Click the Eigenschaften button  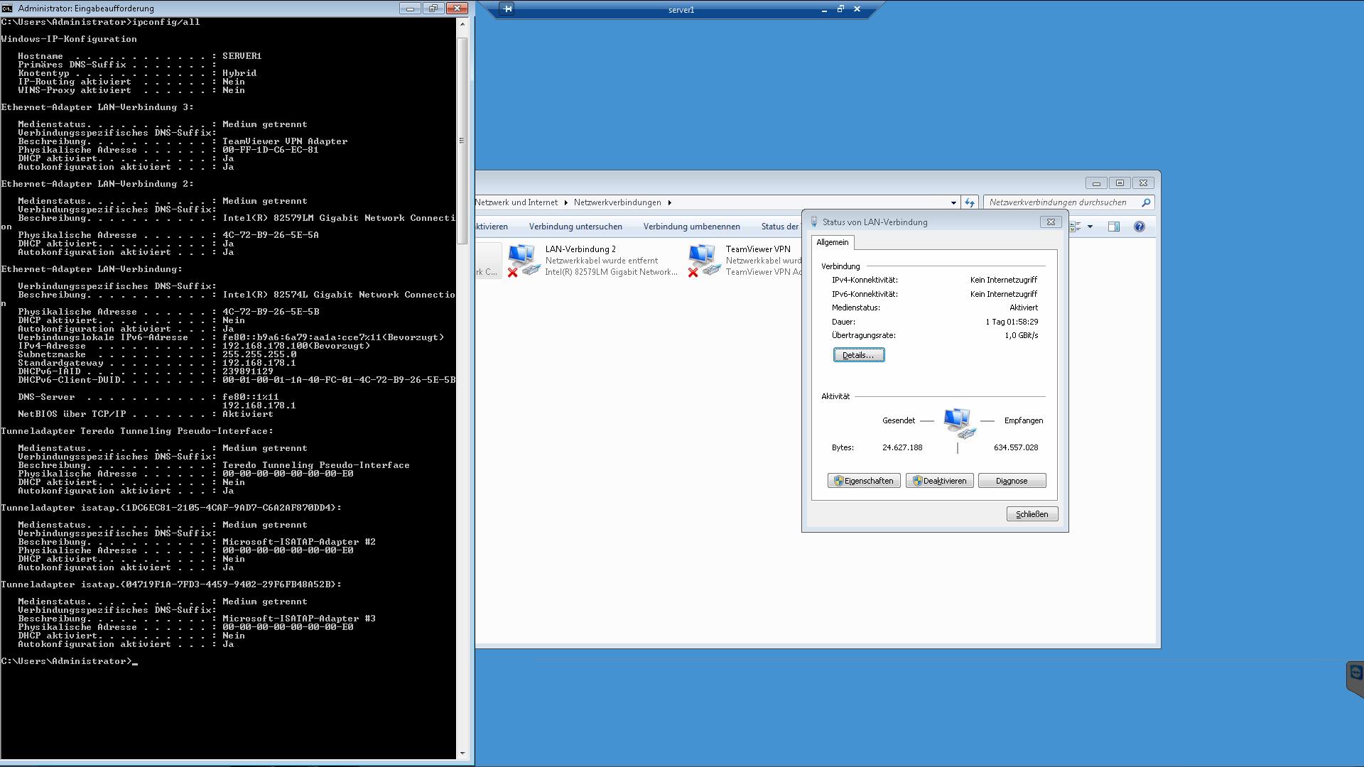tap(864, 481)
